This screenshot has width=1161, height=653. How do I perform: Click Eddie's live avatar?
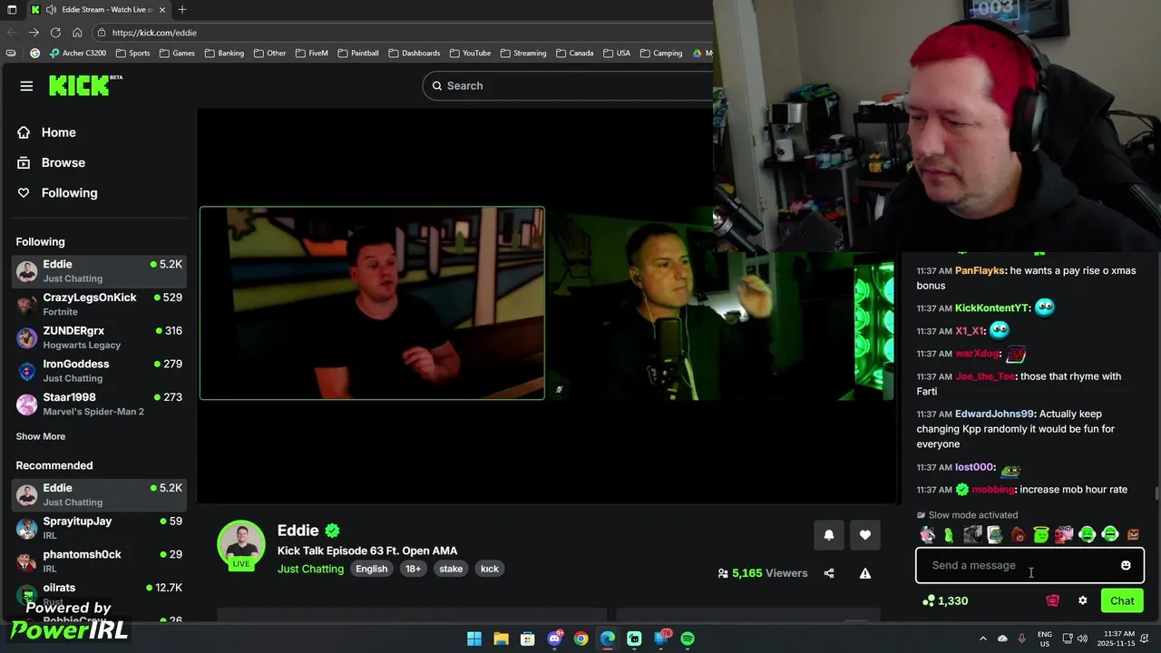click(241, 544)
